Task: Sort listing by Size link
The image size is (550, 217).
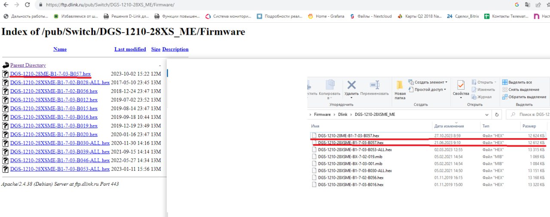Action: point(156,49)
